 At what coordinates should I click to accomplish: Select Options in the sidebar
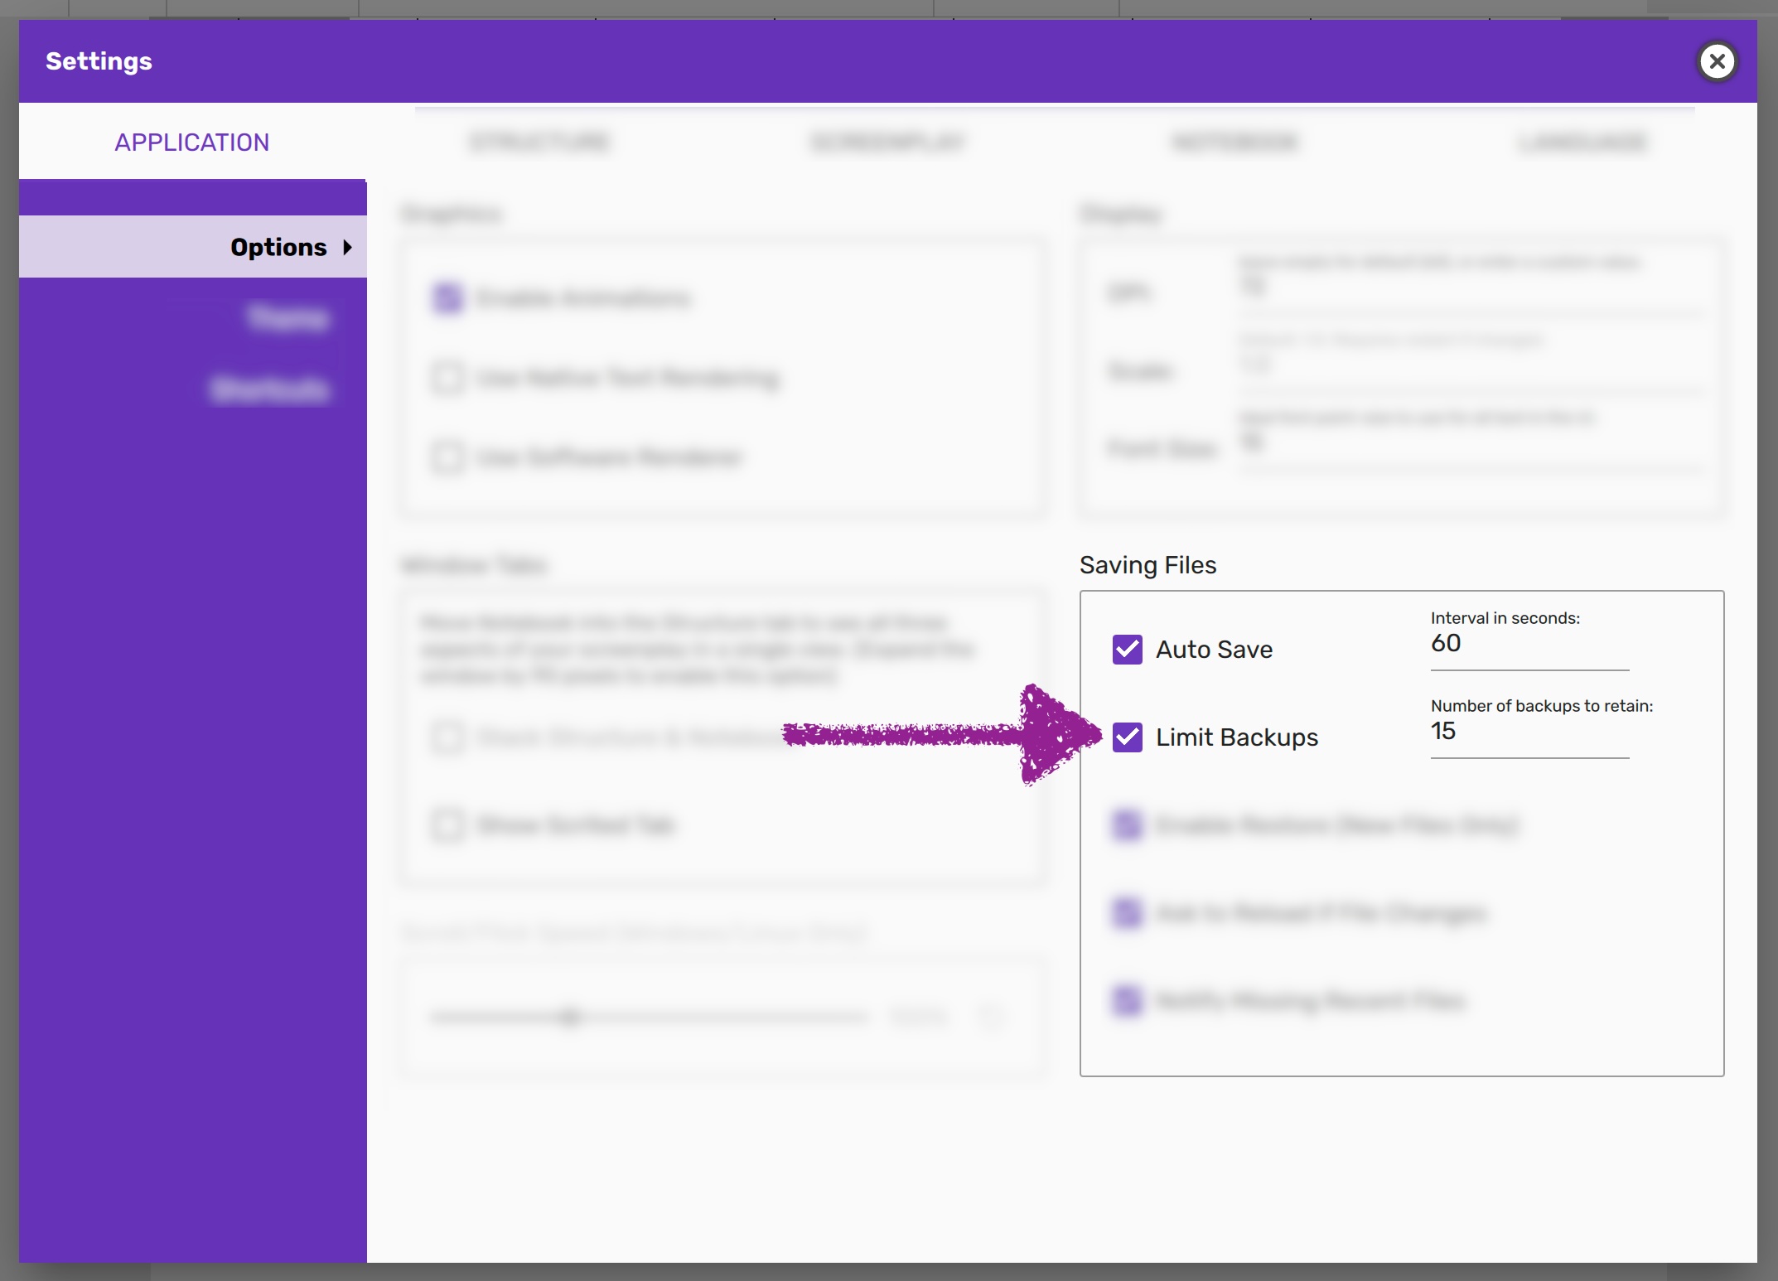click(x=278, y=247)
